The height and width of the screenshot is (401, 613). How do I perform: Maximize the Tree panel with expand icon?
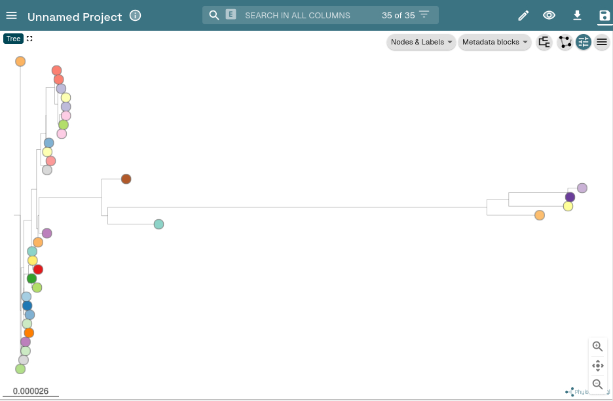point(29,39)
